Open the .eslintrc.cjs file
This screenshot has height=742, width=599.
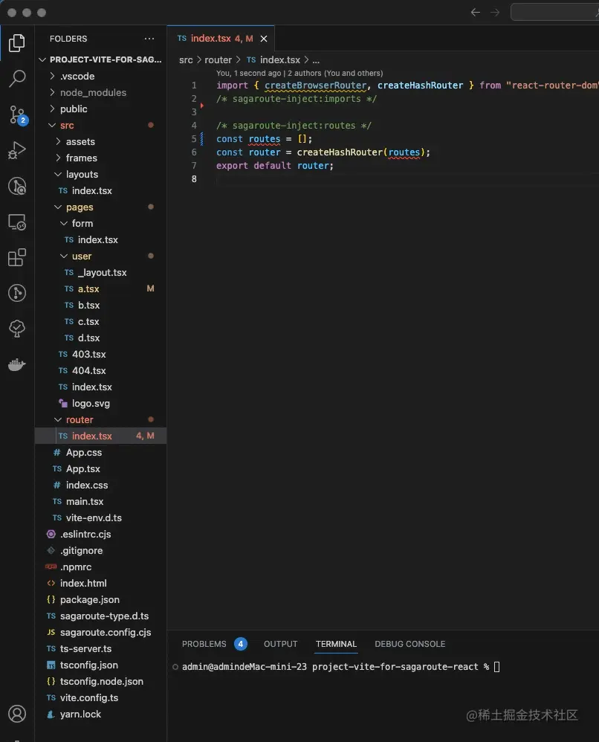[101, 535]
